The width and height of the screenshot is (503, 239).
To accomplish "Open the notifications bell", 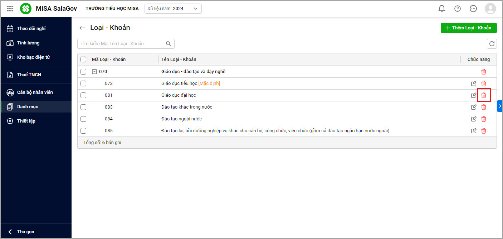I will 442,9.
